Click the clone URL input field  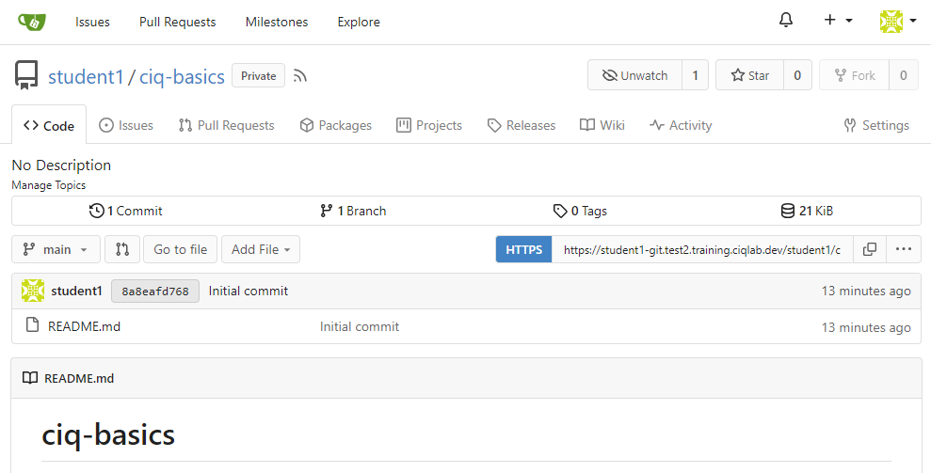[701, 249]
